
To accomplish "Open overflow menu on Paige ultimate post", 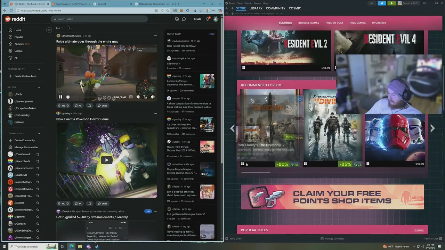I will coord(155,36).
